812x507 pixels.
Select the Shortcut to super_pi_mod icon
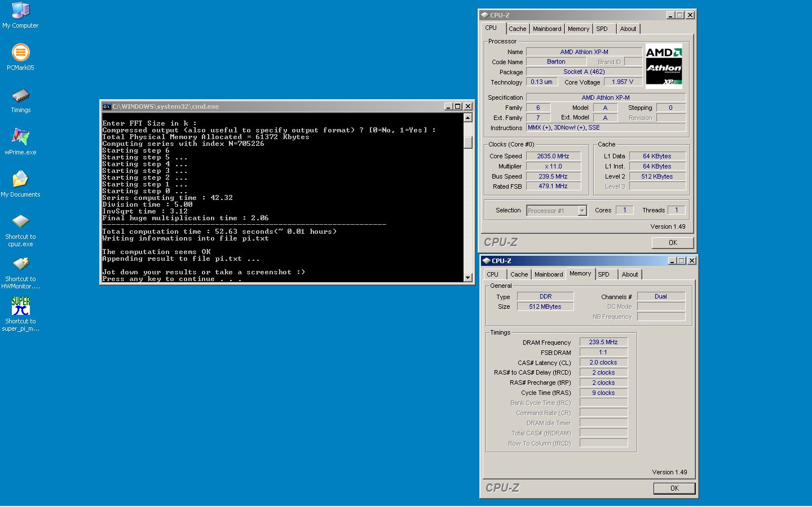[x=20, y=314]
